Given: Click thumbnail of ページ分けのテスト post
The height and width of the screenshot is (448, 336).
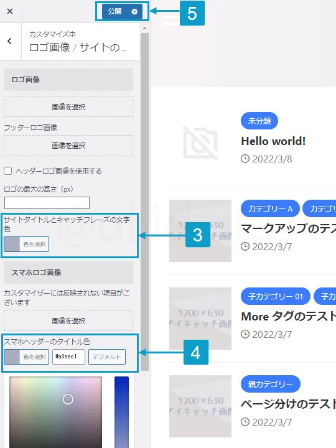Looking at the screenshot, I should (200, 406).
